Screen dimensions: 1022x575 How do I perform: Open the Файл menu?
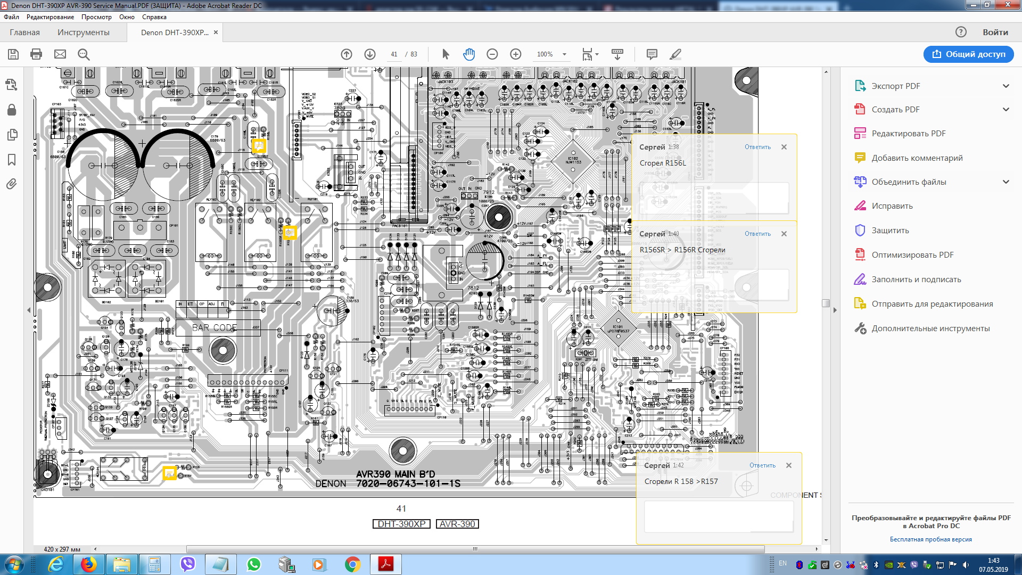point(11,17)
